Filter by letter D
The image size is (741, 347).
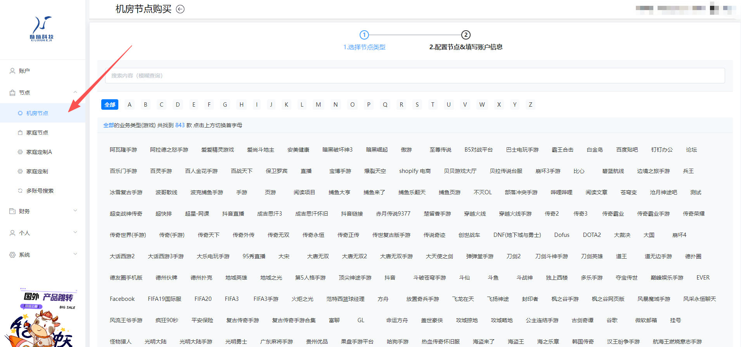tap(178, 105)
